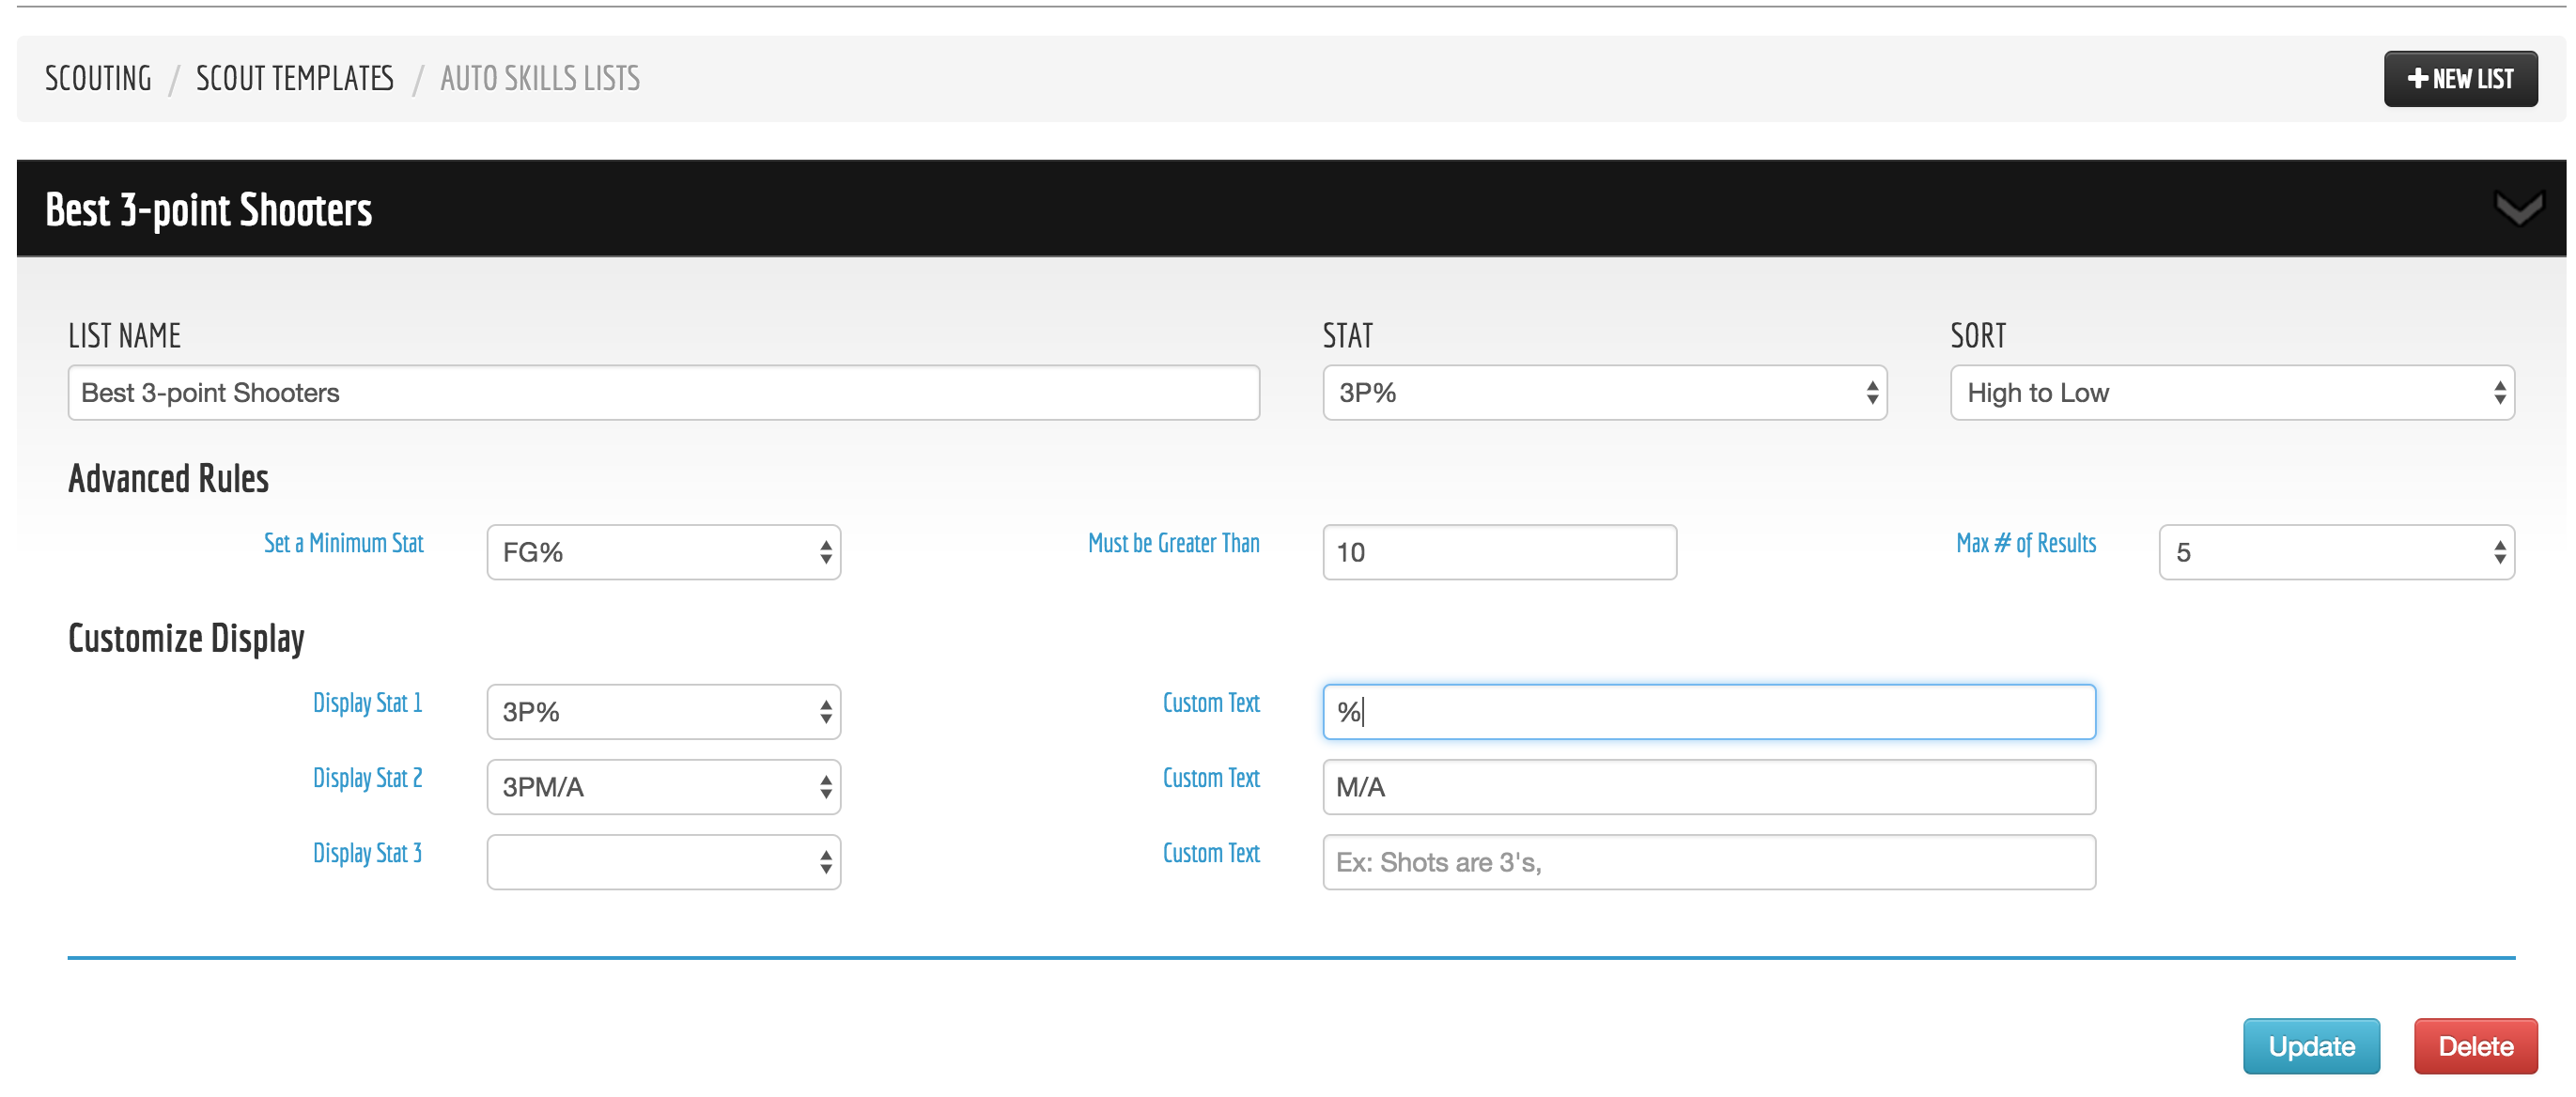The height and width of the screenshot is (1097, 2576).
Task: Open the empty Display Stat 3 dropdown
Action: click(663, 862)
